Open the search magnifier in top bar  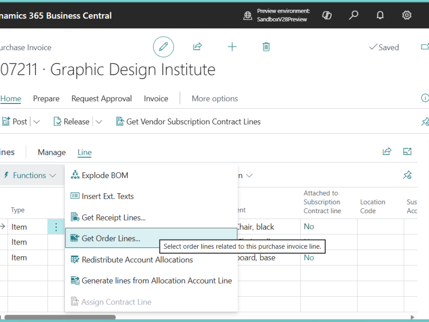(353, 16)
